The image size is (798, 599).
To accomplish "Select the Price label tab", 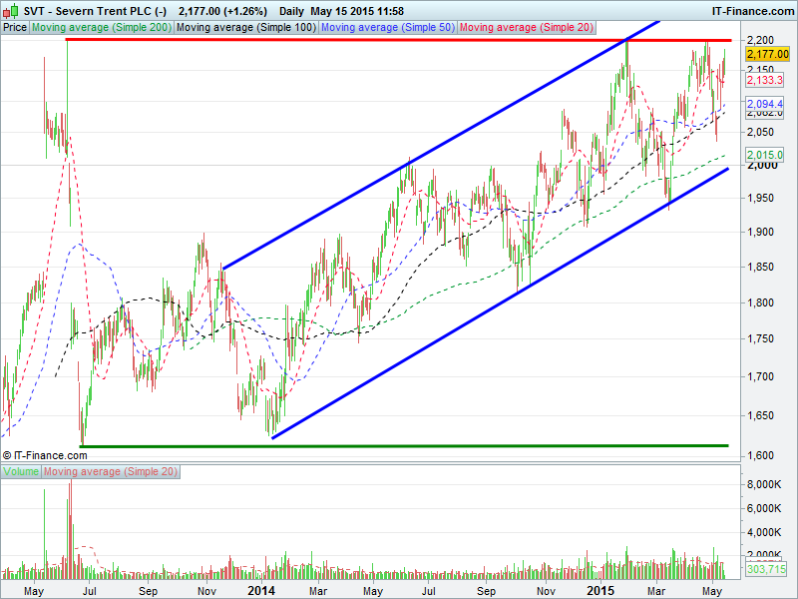I will [x=15, y=28].
